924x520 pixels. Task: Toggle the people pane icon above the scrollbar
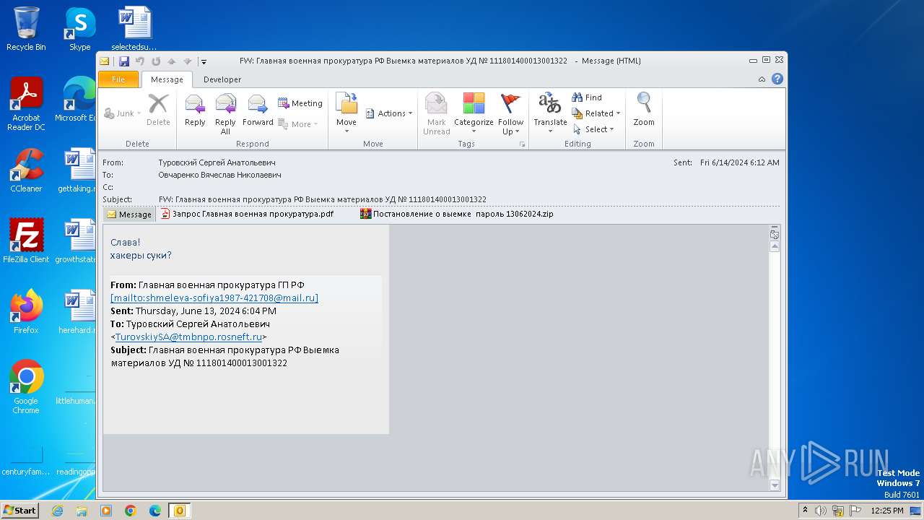pos(775,233)
